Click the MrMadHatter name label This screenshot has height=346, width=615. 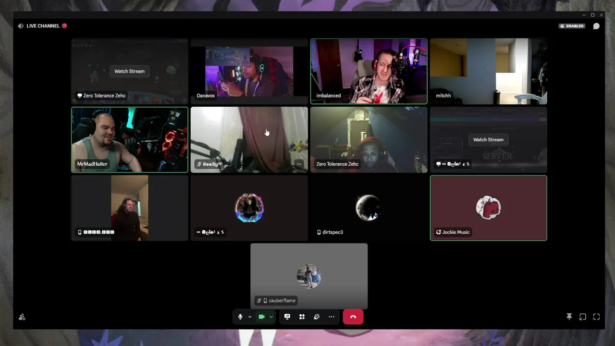click(x=92, y=164)
